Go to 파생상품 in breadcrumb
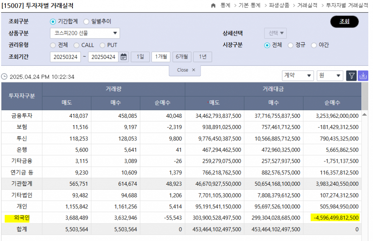 click(279, 6)
